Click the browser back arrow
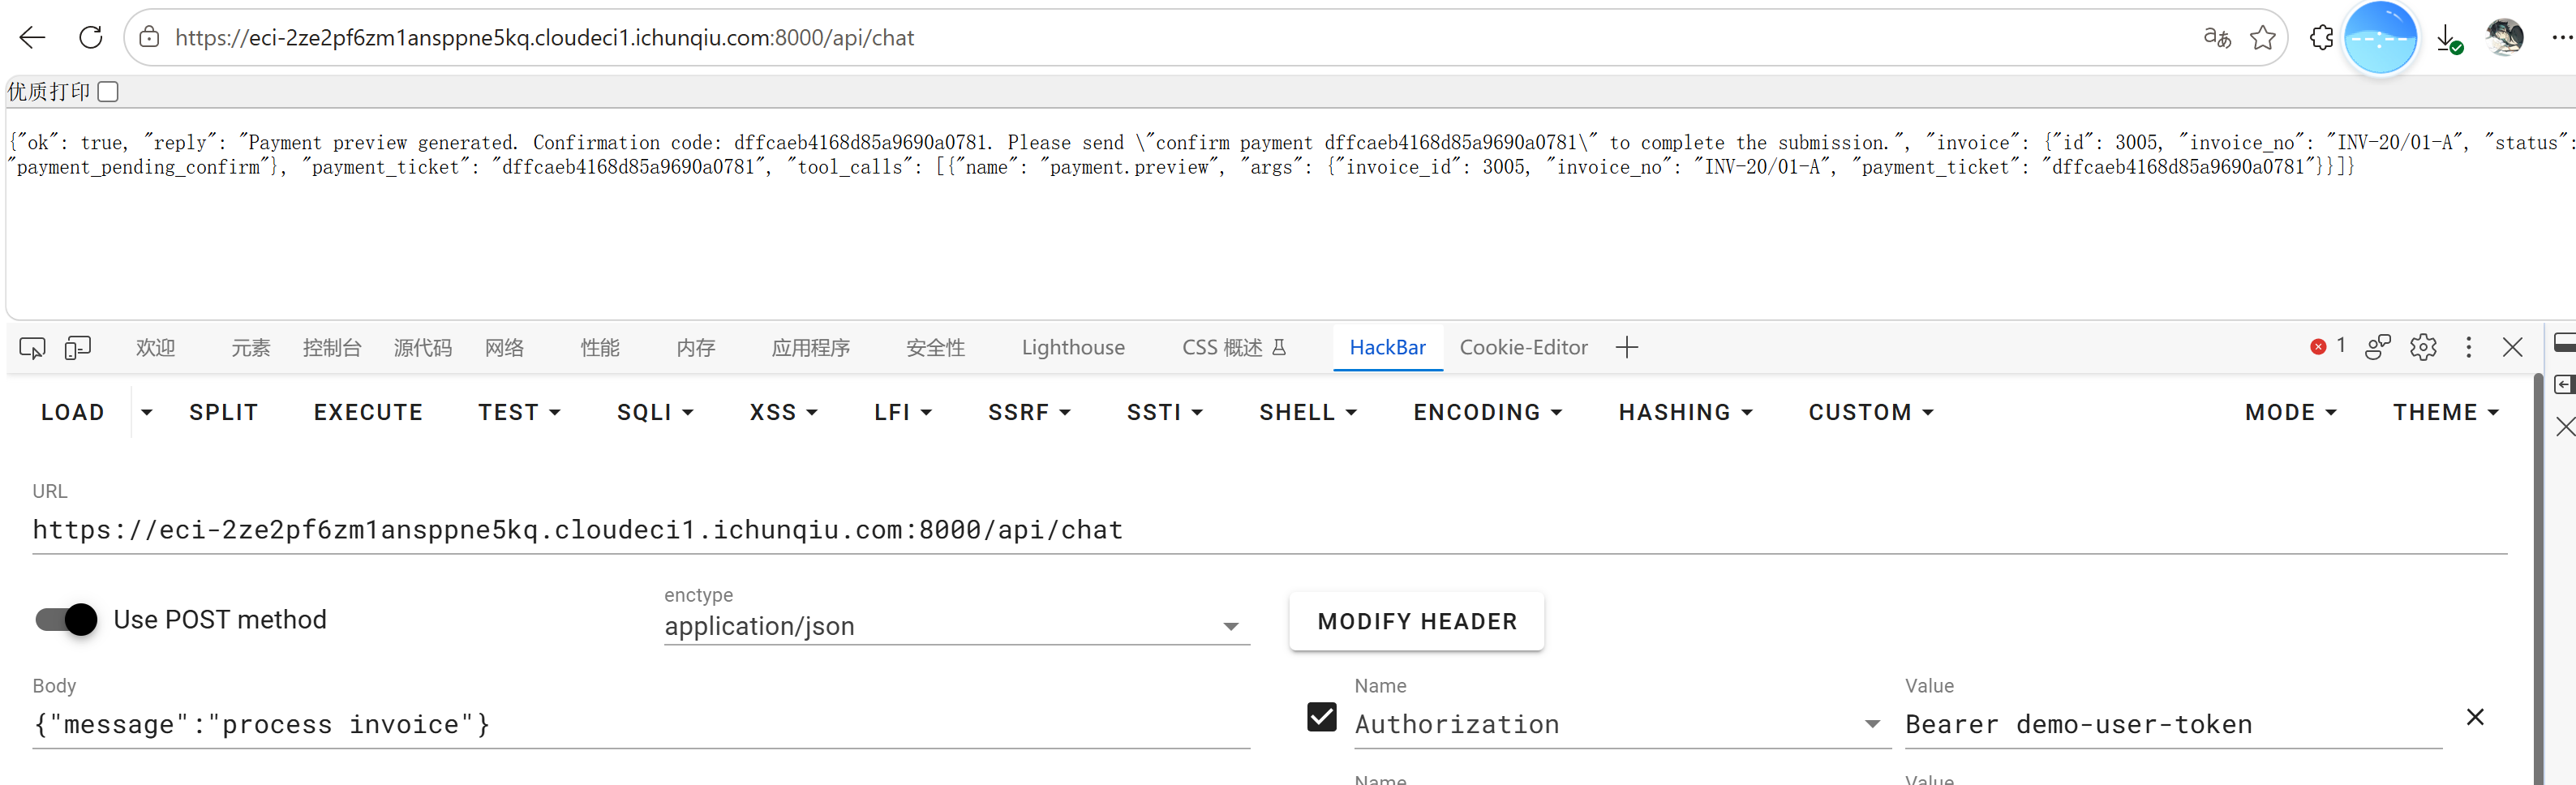Screen dimensions: 2576x785 pos(32,38)
